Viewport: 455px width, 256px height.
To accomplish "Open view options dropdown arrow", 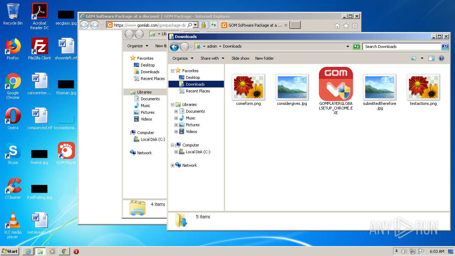I will 422,58.
